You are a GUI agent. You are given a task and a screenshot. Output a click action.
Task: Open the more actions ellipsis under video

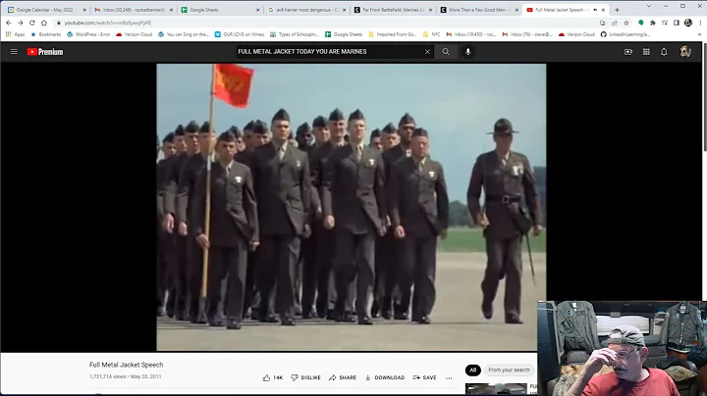pyautogui.click(x=449, y=378)
